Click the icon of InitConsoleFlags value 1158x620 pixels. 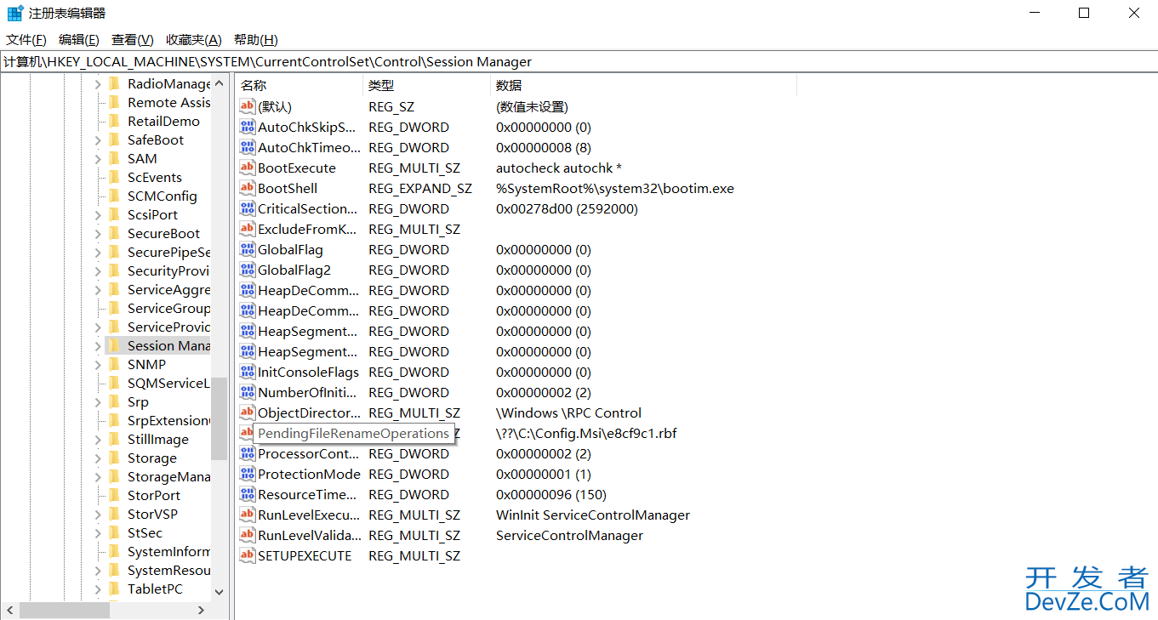coord(248,372)
